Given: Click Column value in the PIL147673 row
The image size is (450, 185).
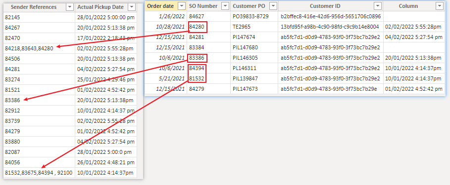Looking at the screenshot, I should [414, 89].
